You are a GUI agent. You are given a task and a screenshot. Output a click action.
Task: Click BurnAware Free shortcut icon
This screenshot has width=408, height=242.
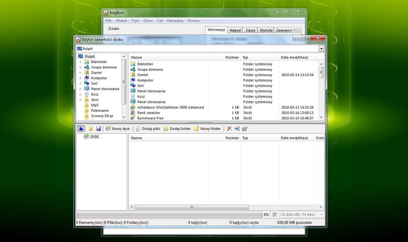pos(133,118)
